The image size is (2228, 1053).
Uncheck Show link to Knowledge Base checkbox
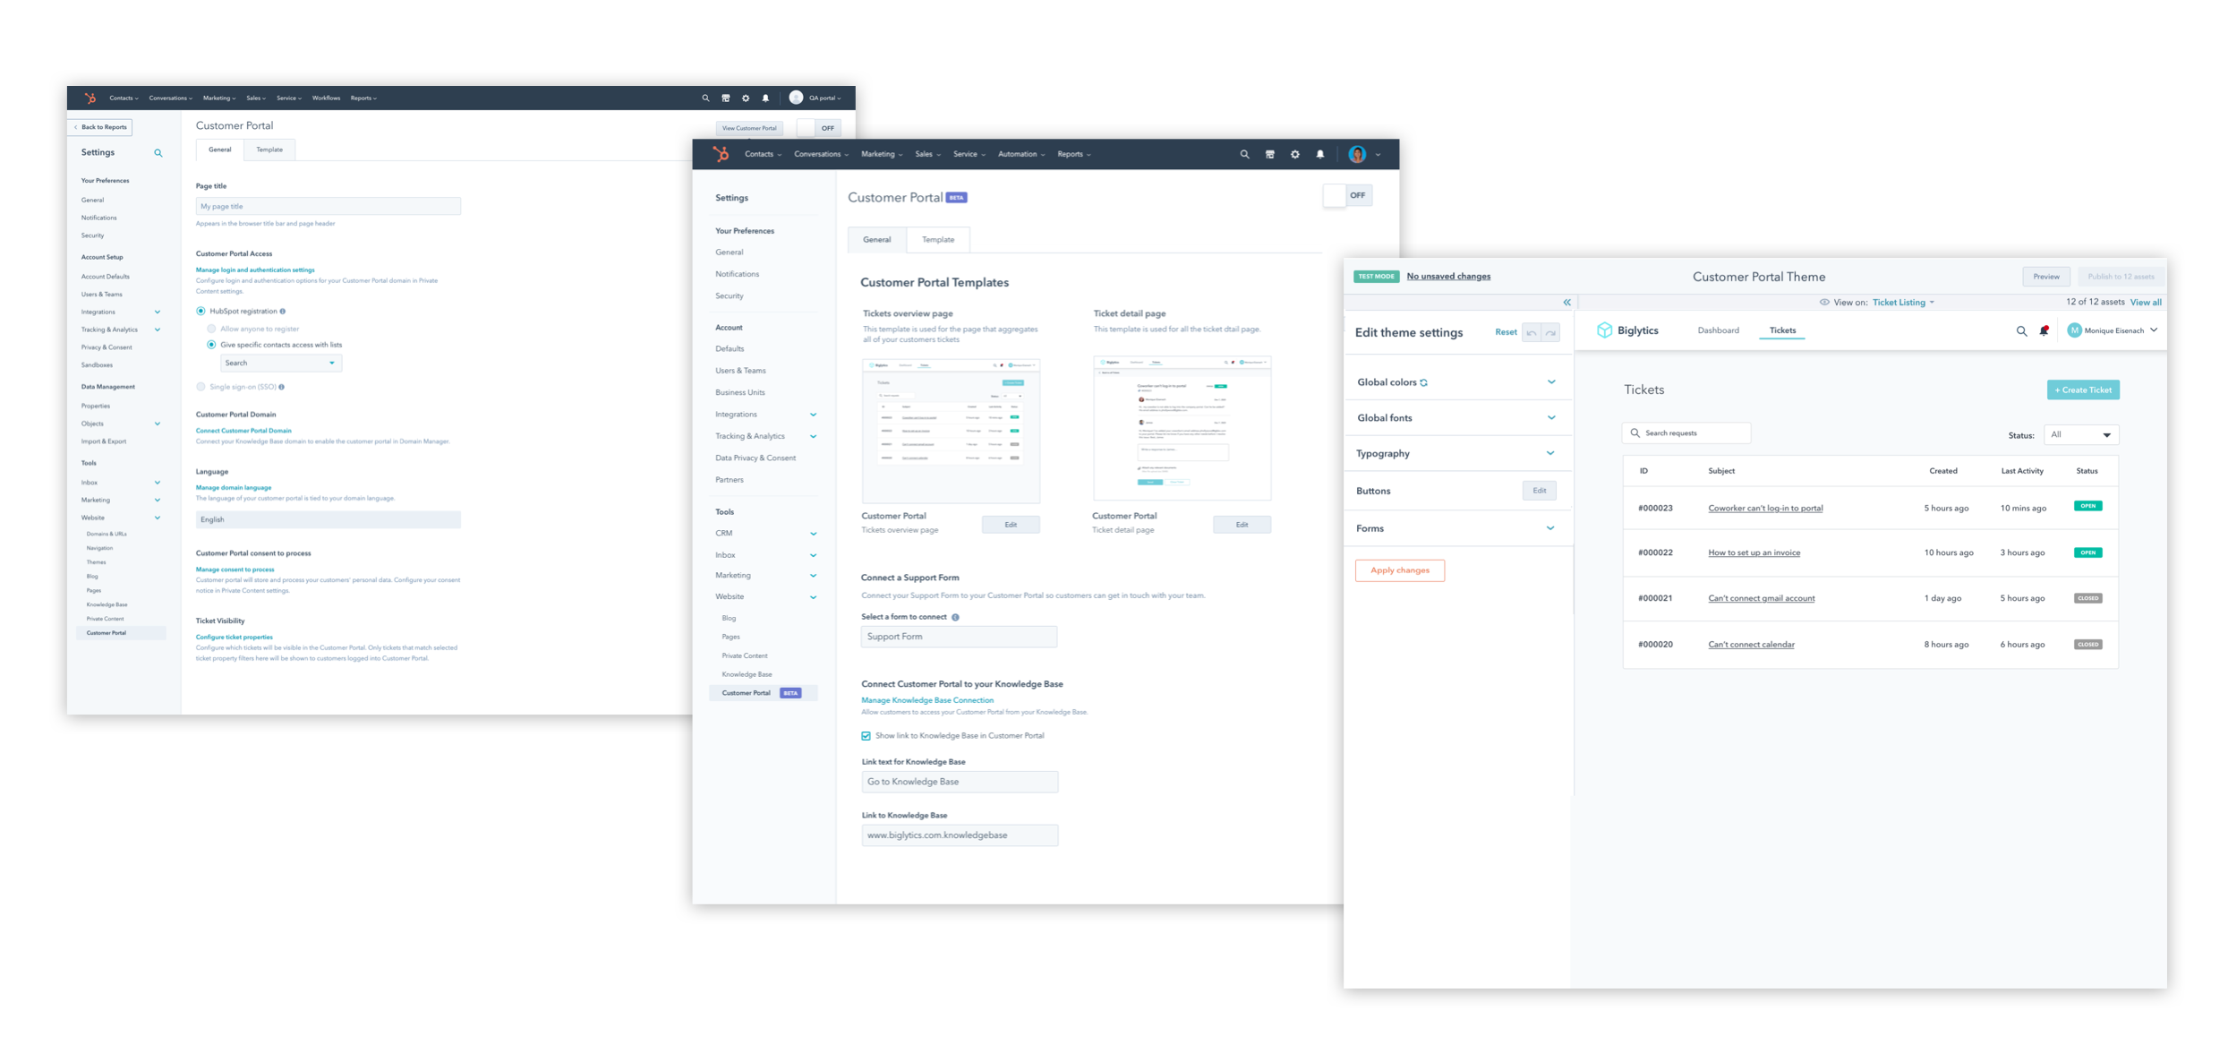click(866, 736)
